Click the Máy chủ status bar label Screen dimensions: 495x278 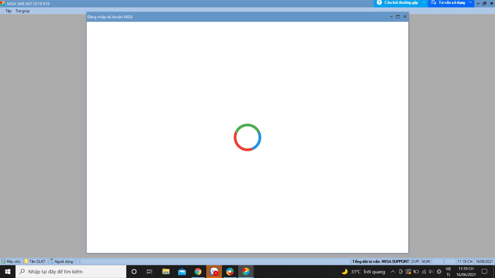click(x=14, y=262)
